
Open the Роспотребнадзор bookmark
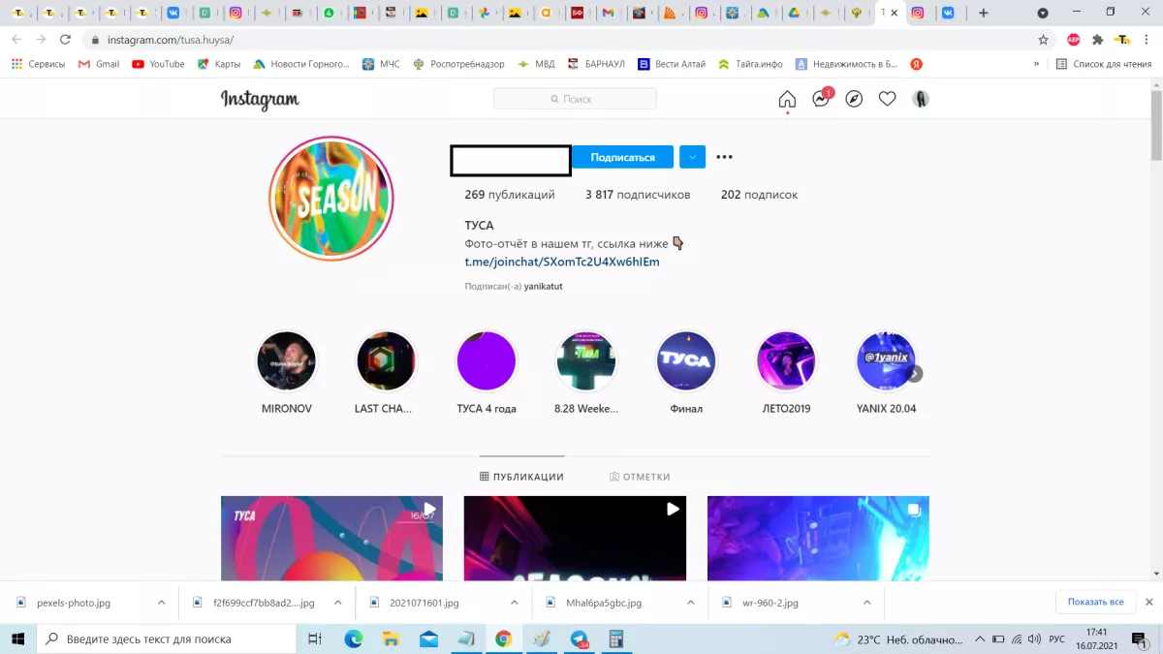click(x=458, y=64)
